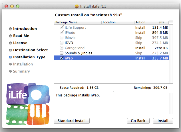Select the Sounds & Jingles row
The image size is (181, 132).
click(x=111, y=53)
